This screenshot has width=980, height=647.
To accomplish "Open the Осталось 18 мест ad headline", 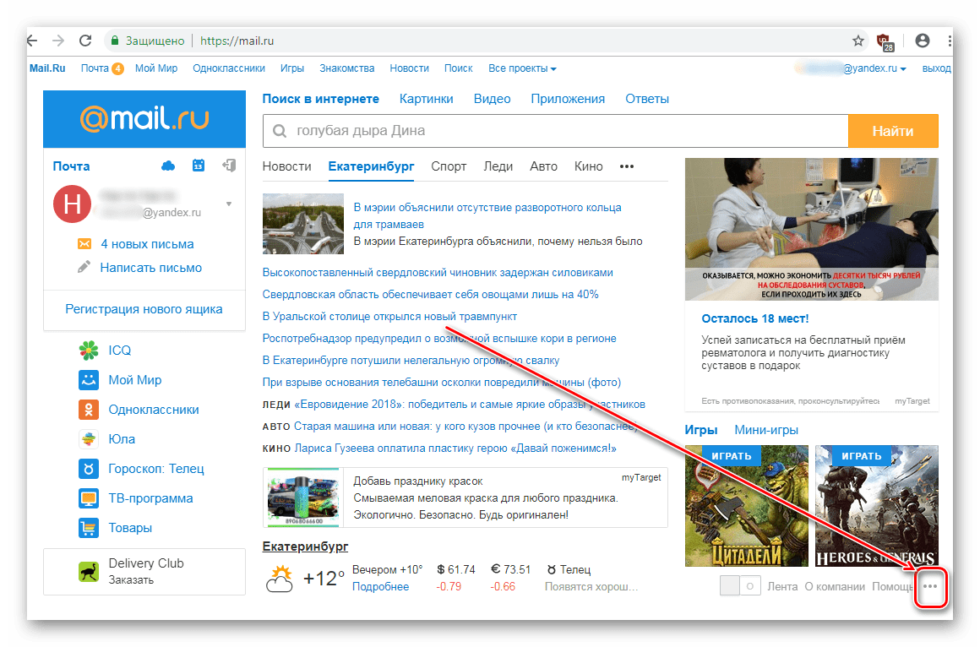I will pos(755,318).
